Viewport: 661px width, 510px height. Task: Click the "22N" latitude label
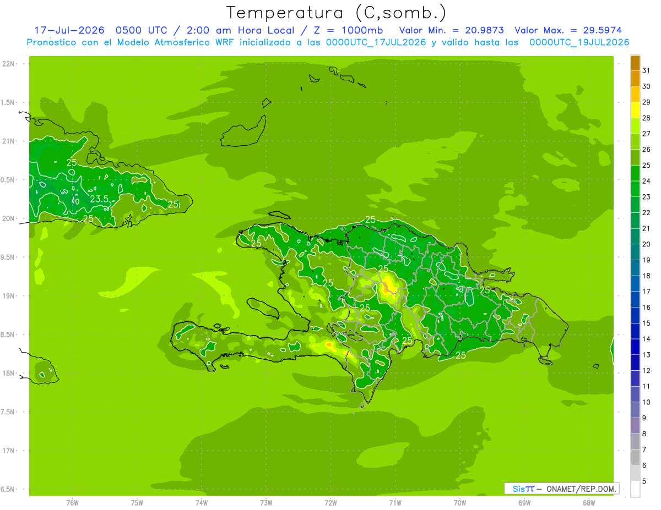pyautogui.click(x=9, y=64)
